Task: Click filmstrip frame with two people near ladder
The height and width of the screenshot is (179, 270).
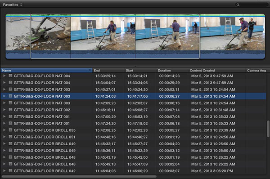Action: pos(233,33)
